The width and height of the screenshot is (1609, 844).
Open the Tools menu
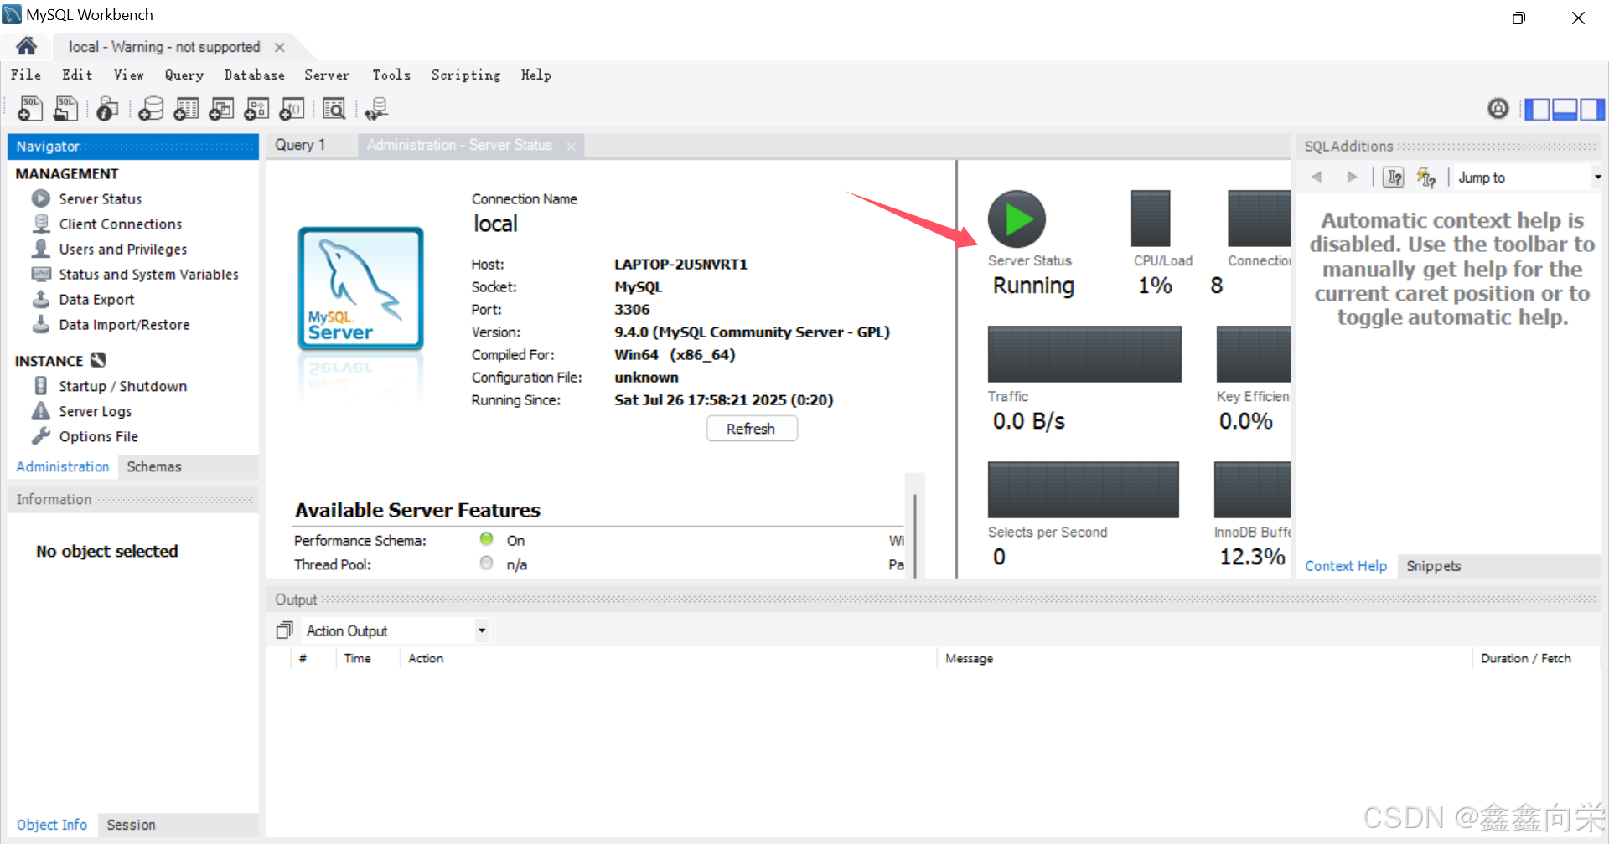tap(391, 75)
